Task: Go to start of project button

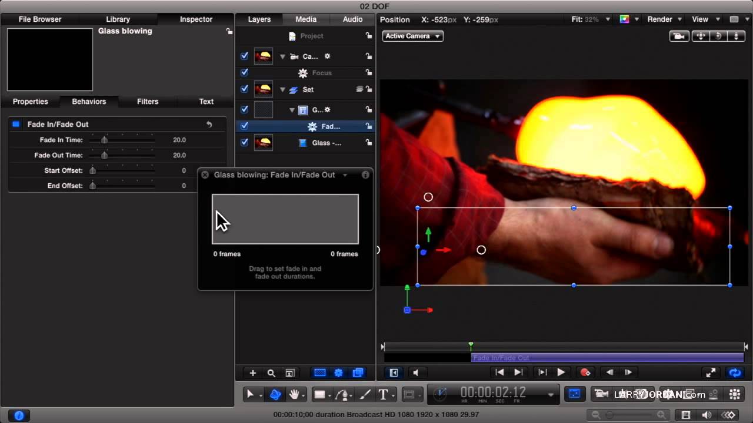Action: click(499, 372)
